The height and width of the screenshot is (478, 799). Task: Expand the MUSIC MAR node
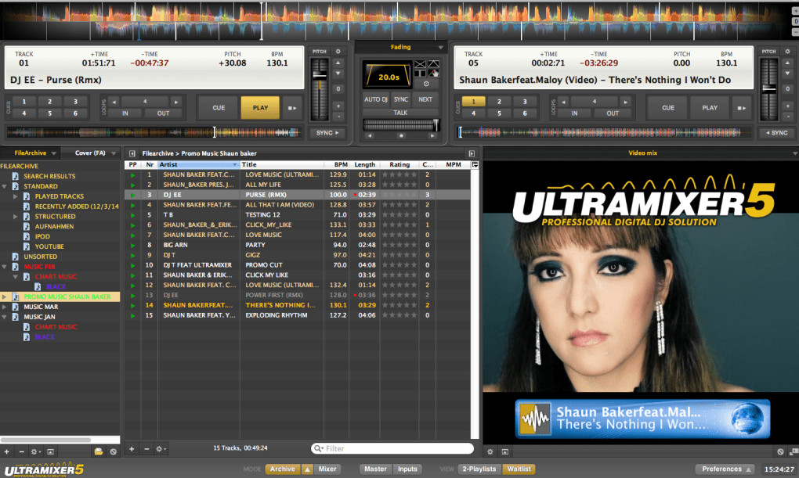tap(5, 307)
